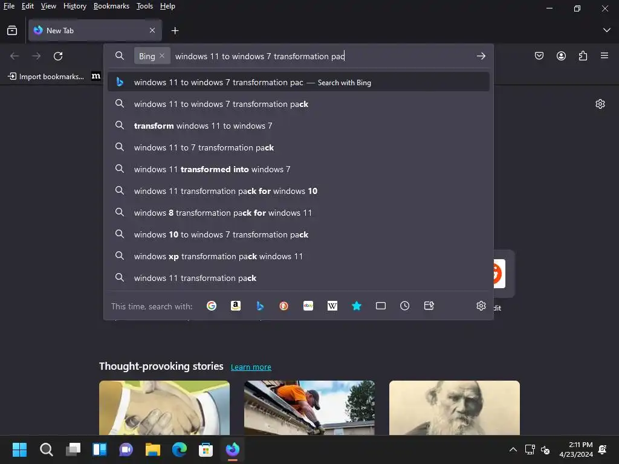
Task: Open the application hamburger menu
Action: tap(604, 56)
